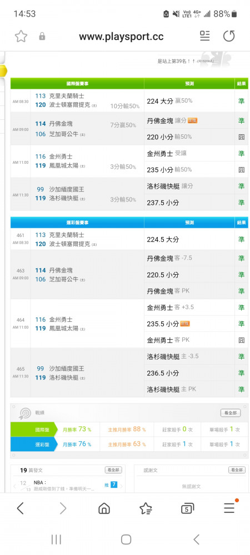Screen dimensions: 250x555
Task: Click 看全部 button in 戰績 section
Action: coord(231,413)
